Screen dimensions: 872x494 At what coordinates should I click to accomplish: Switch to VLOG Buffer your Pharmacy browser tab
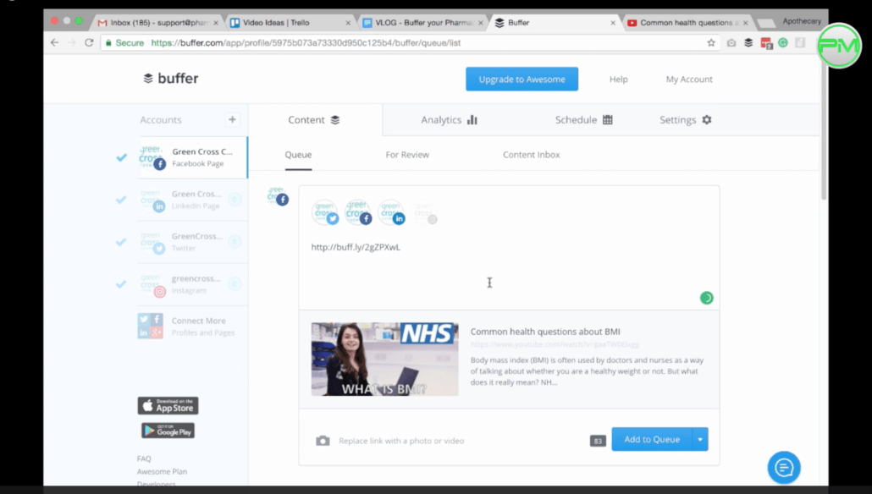coord(422,23)
